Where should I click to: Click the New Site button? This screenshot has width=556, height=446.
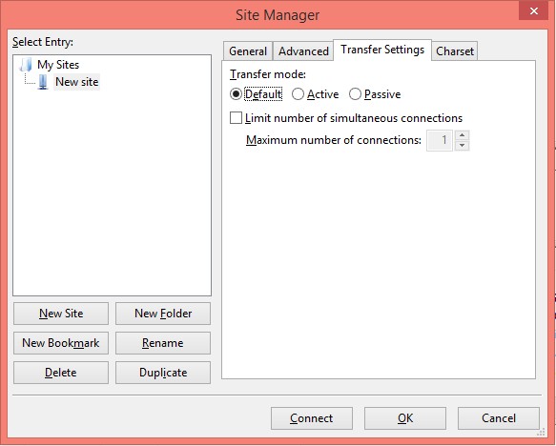pos(61,314)
